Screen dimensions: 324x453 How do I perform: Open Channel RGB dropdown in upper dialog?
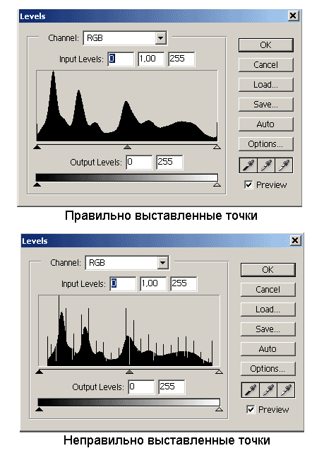(x=125, y=38)
